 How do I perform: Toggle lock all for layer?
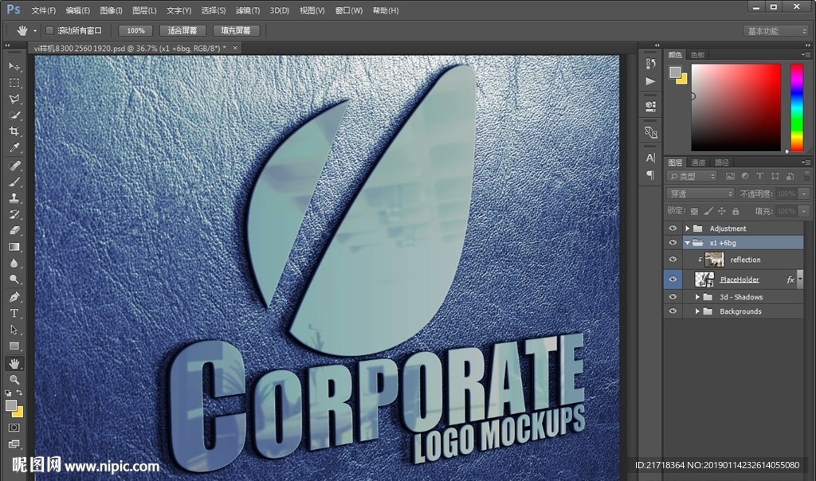pyautogui.click(x=736, y=211)
